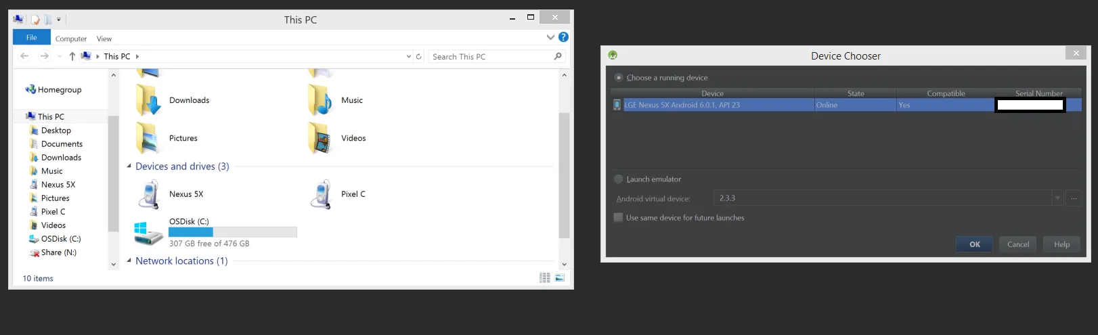Select Share (N:) in the navigation pane
Image resolution: width=1098 pixels, height=335 pixels.
pos(53,252)
